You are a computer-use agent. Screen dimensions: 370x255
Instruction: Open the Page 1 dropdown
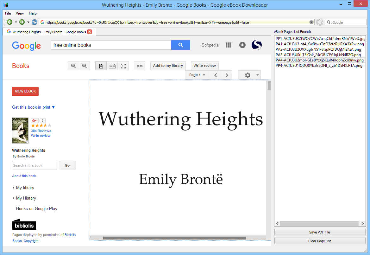click(197, 75)
